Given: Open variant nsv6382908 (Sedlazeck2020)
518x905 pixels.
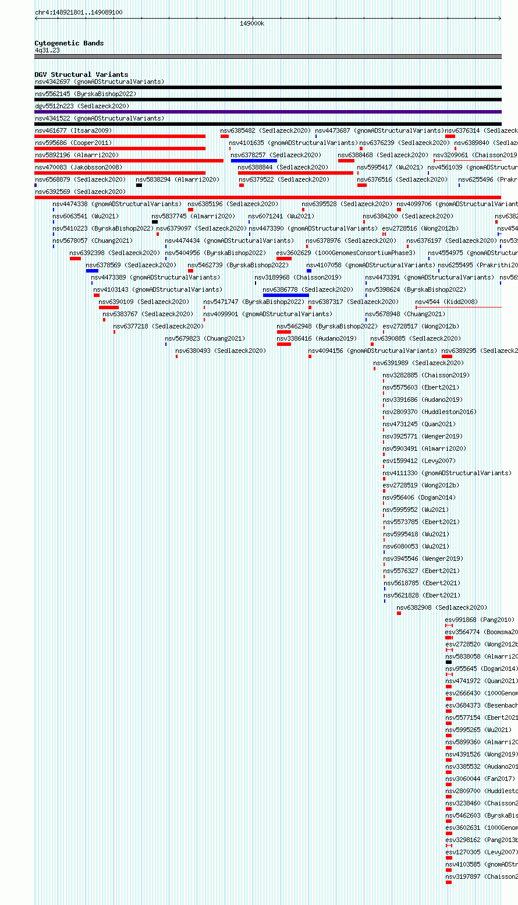Looking at the screenshot, I should click(442, 607).
